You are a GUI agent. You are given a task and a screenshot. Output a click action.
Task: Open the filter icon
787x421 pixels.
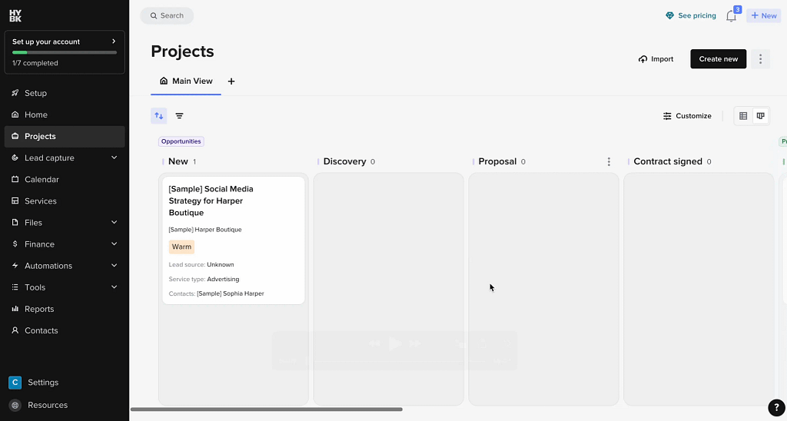[x=179, y=116]
